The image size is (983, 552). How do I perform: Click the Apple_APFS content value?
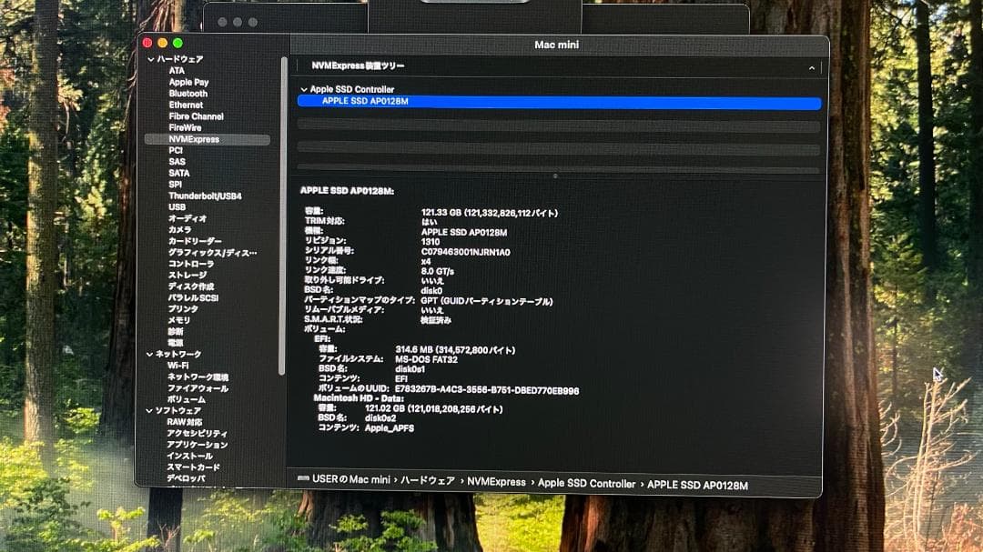click(x=390, y=428)
